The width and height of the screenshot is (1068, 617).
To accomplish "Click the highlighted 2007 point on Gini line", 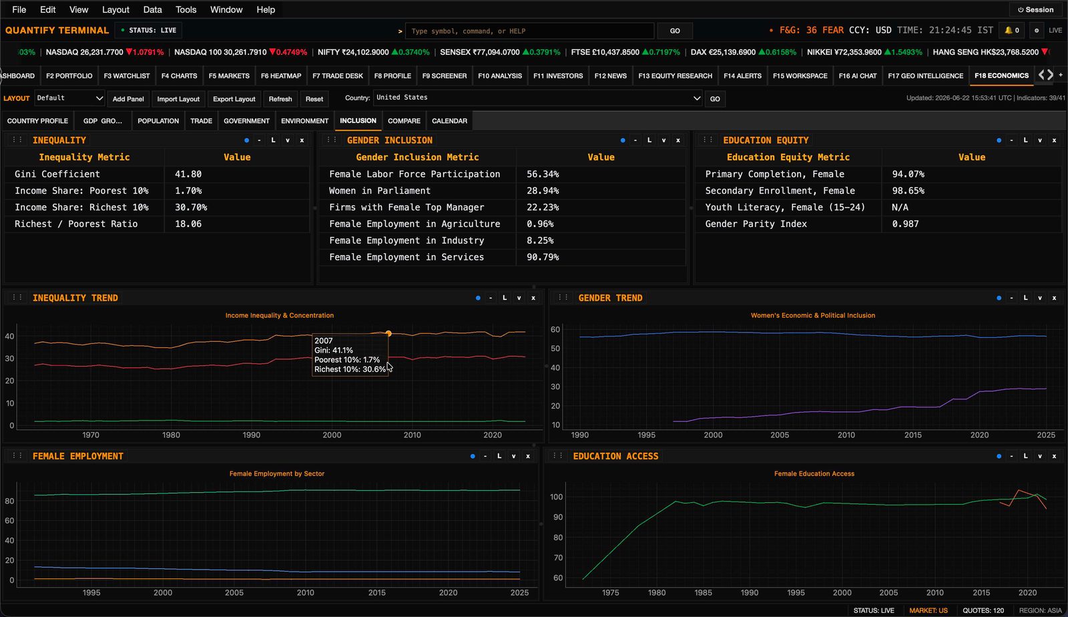I will pyautogui.click(x=388, y=333).
